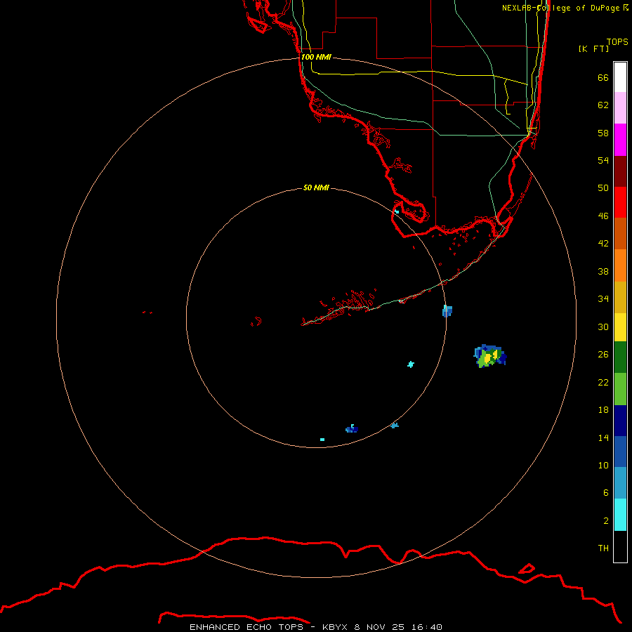Click the cyan echo near the mainland coast
The height and width of the screenshot is (632, 632).
(x=397, y=211)
